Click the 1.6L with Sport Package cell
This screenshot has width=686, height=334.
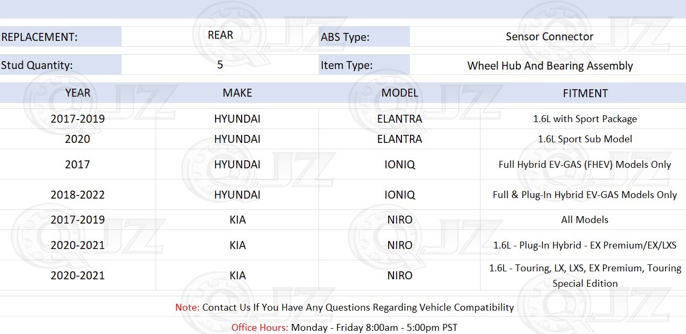[x=585, y=119]
